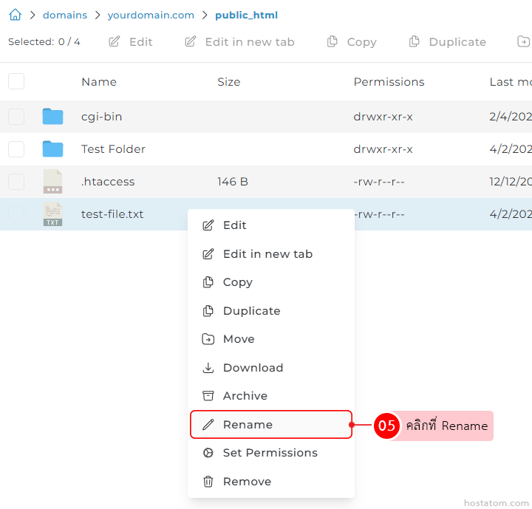Tick the Test Folder row checkbox
Viewport: 532px width, 509px height.
point(16,149)
